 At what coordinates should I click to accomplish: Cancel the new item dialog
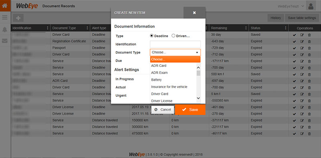point(163,110)
